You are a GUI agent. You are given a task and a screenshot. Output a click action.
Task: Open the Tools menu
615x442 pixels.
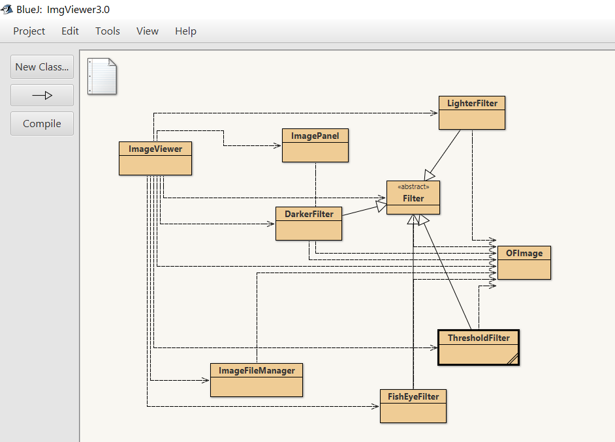(108, 31)
